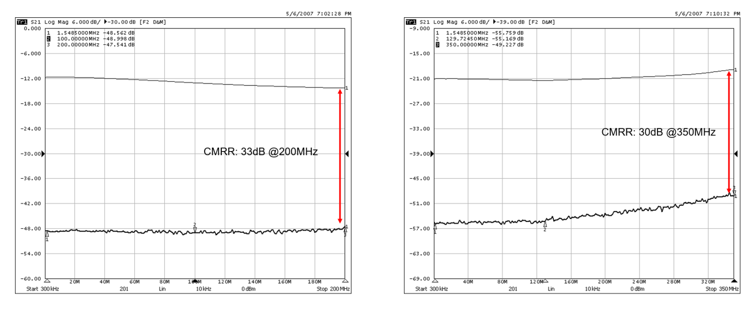This screenshot has width=756, height=309.
Task: Click filled stop marker triangle on right plot axis
Action: coord(734,281)
